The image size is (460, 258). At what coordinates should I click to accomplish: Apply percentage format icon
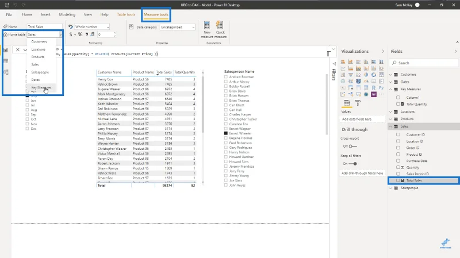[80, 34]
